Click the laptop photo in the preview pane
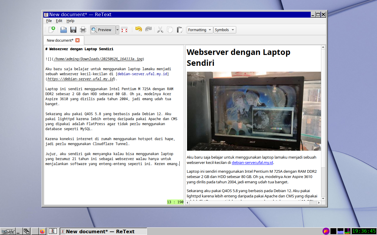The image size is (377, 235). pyautogui.click(x=254, y=111)
